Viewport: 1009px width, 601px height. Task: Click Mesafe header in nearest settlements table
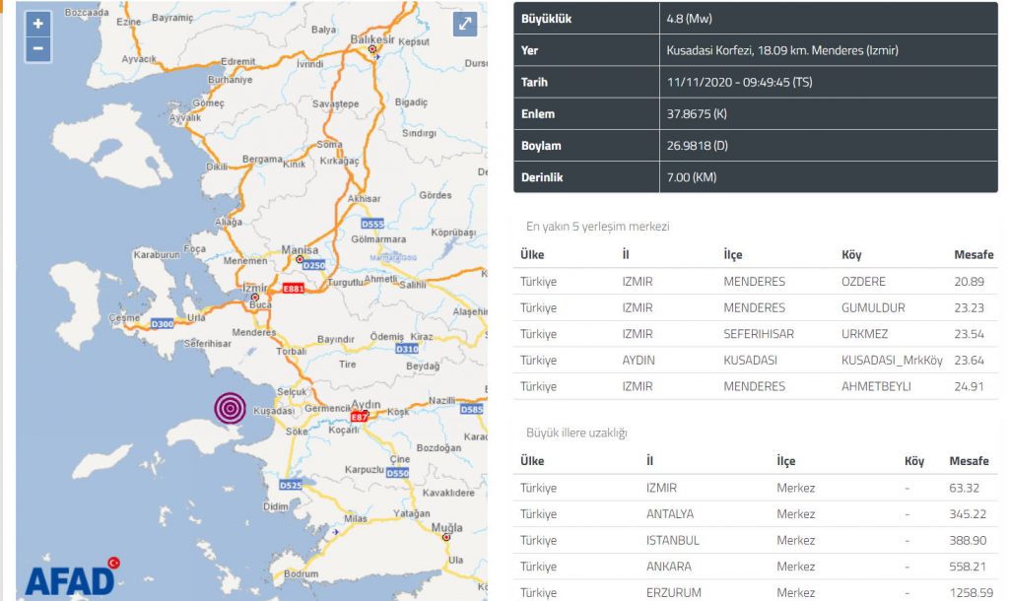click(x=973, y=255)
